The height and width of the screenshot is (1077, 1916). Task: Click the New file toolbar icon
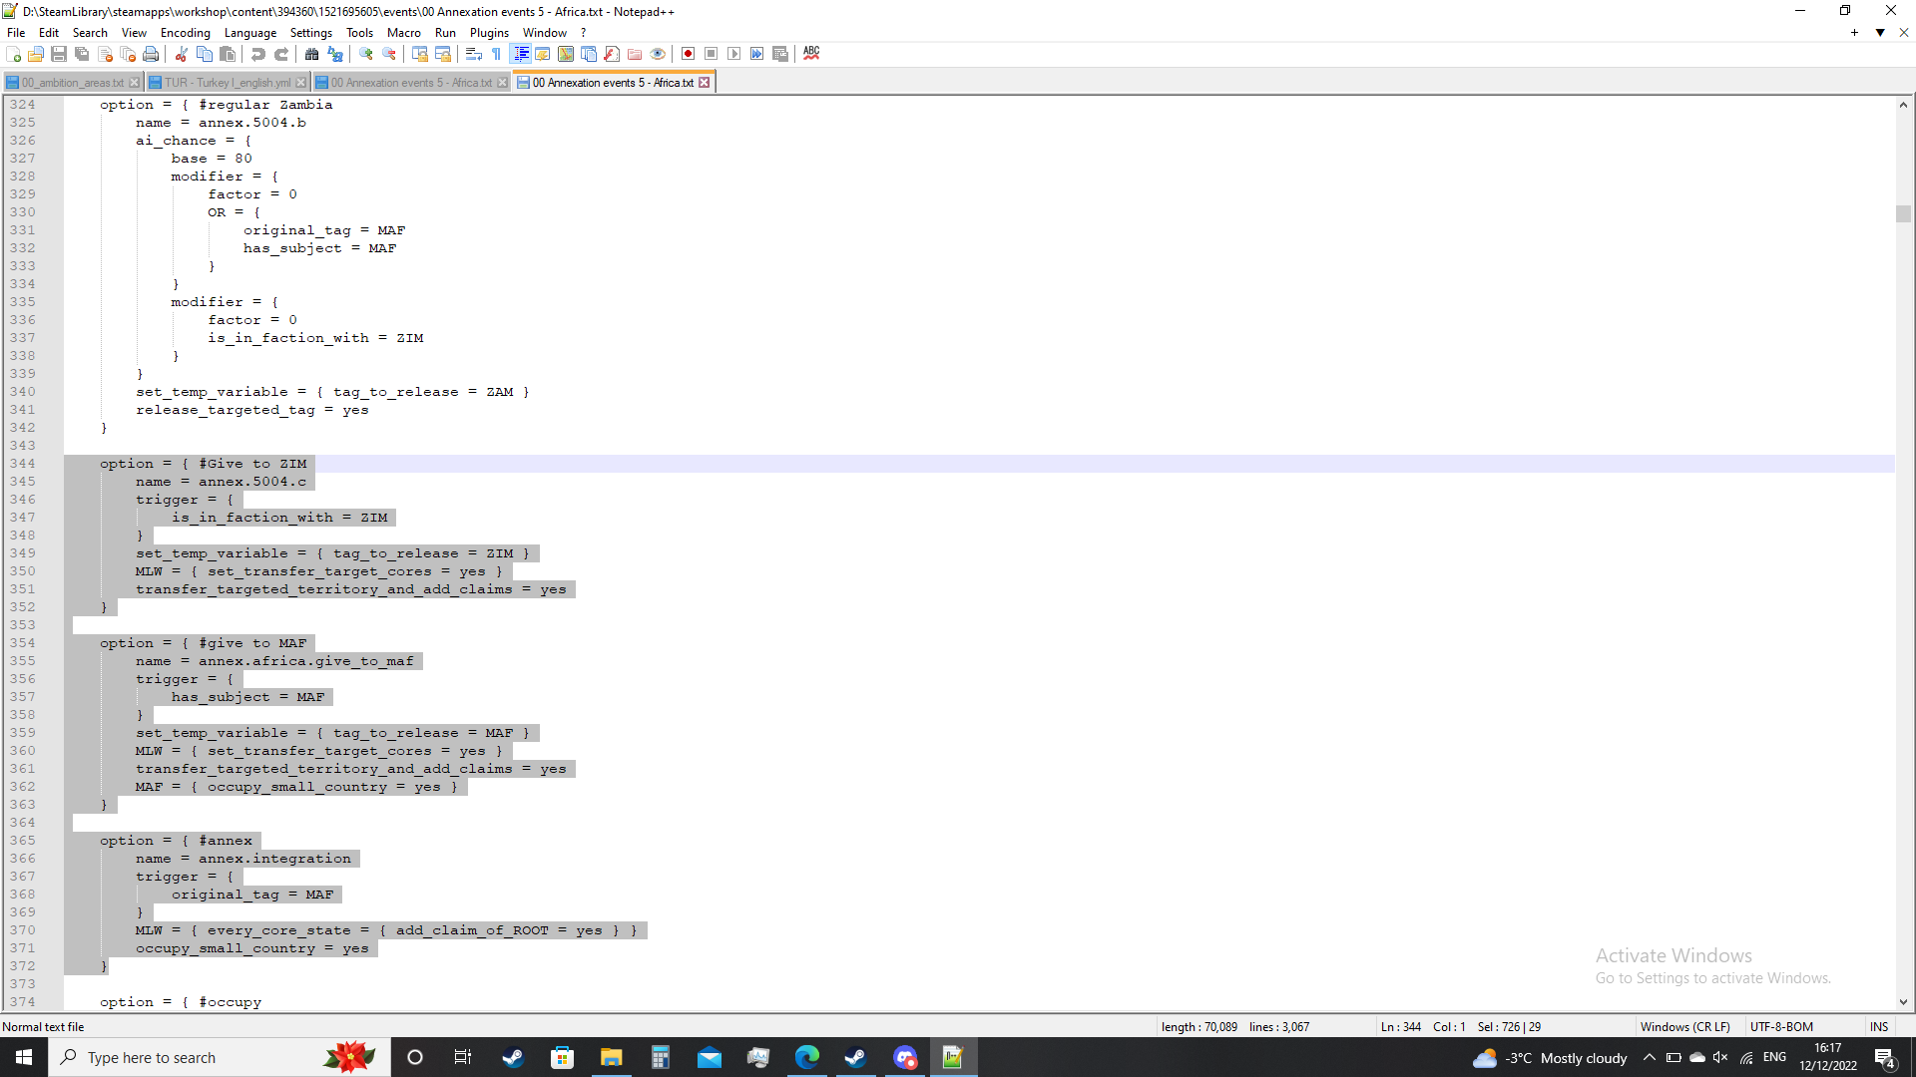(13, 54)
